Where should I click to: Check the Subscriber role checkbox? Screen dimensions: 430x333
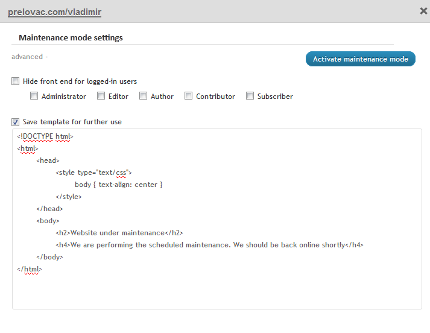tap(250, 96)
